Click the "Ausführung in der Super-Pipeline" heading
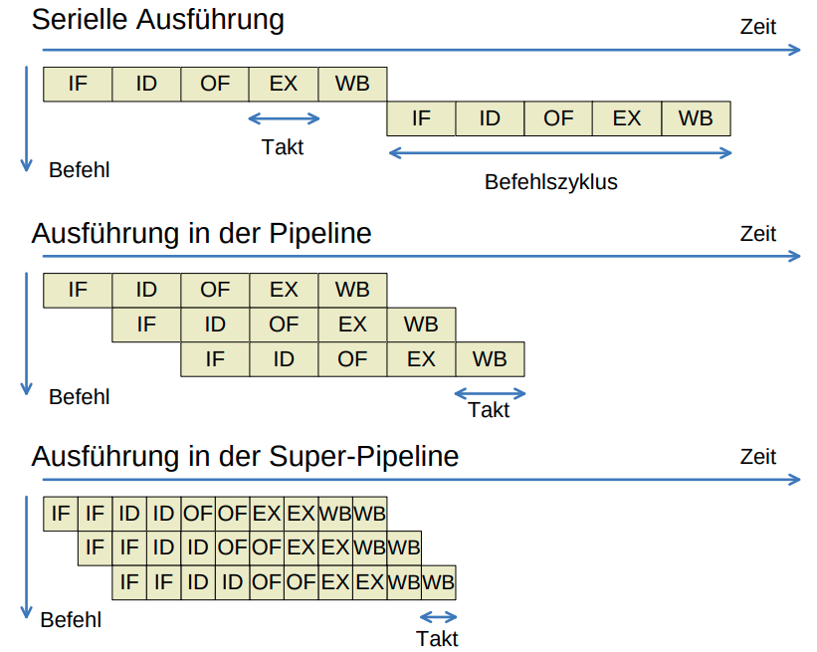817x652 pixels. pyautogui.click(x=245, y=457)
